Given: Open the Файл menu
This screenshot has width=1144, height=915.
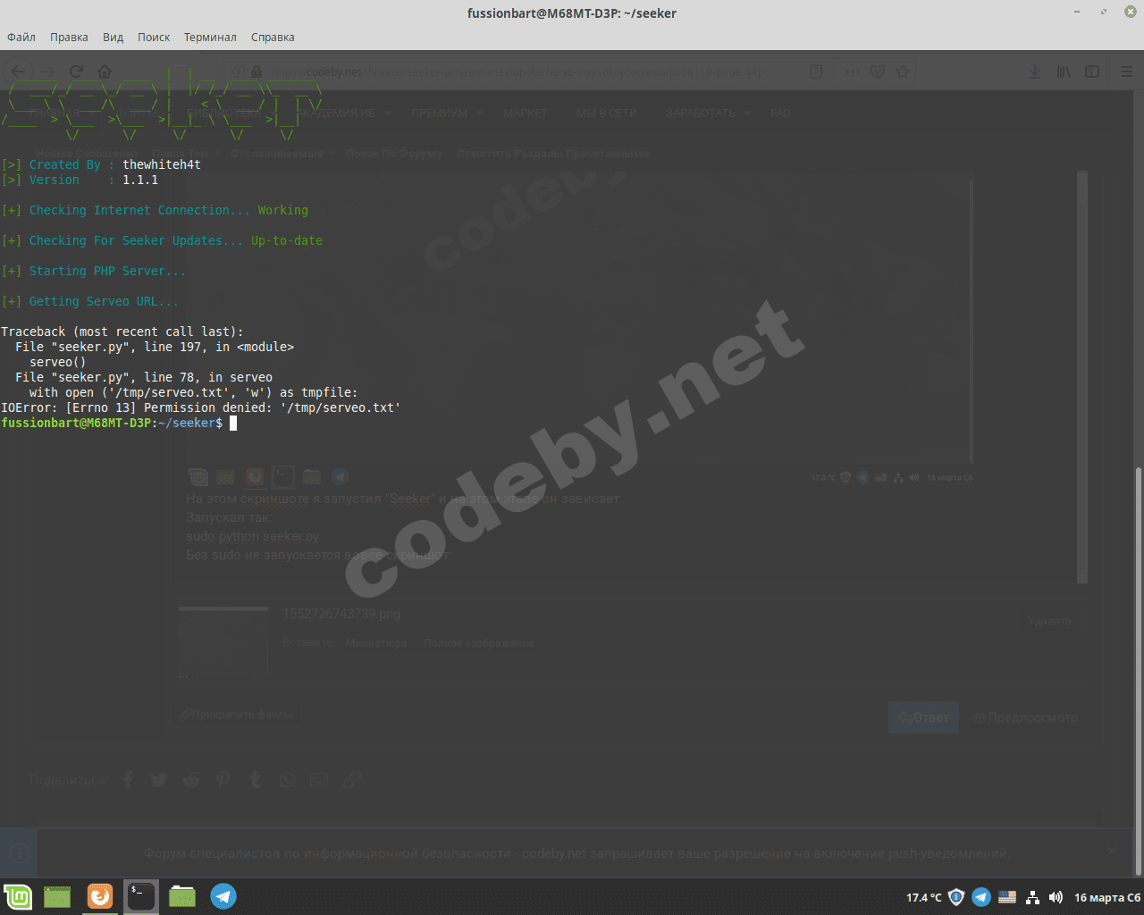Looking at the screenshot, I should pyautogui.click(x=21, y=38).
